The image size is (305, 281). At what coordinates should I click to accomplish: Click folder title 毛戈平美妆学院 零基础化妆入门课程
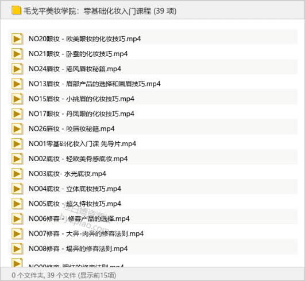coord(100,11)
